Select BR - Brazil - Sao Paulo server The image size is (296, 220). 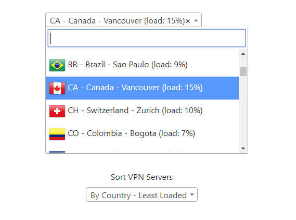click(x=142, y=65)
